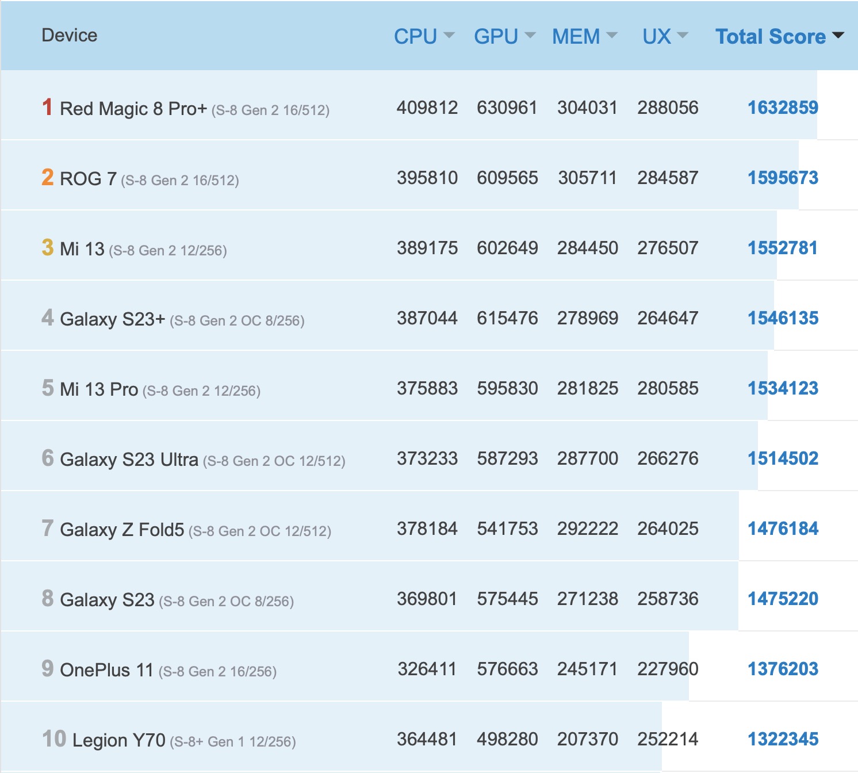The image size is (858, 773).
Task: Select GPU value 602649
Action: pos(507,248)
